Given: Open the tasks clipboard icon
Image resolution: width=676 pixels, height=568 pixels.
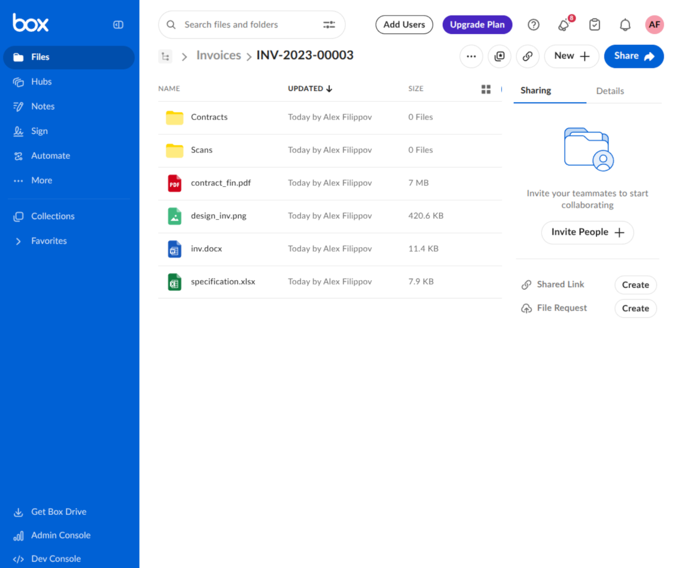Looking at the screenshot, I should 595,25.
